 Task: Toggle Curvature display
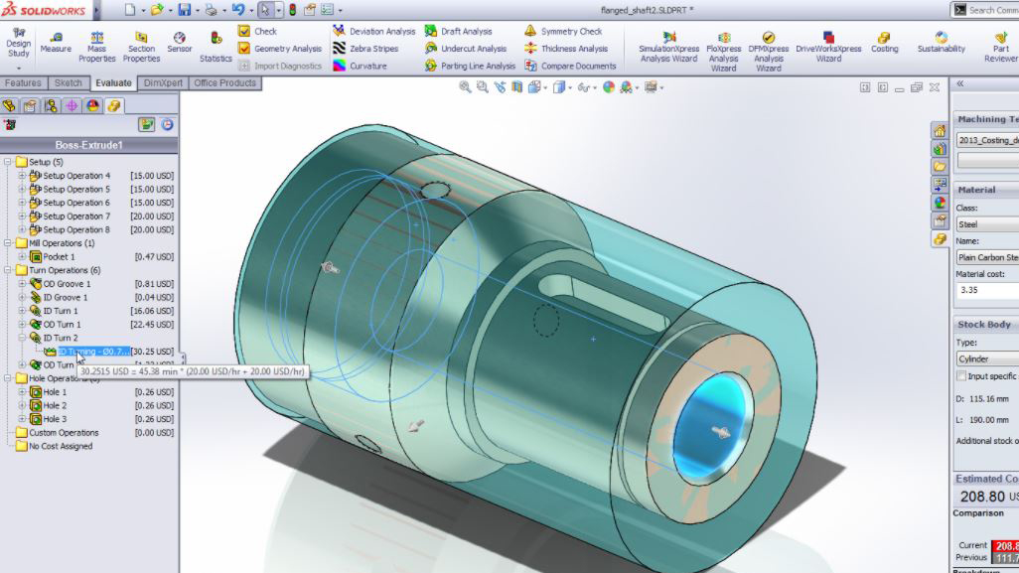pyautogui.click(x=361, y=66)
